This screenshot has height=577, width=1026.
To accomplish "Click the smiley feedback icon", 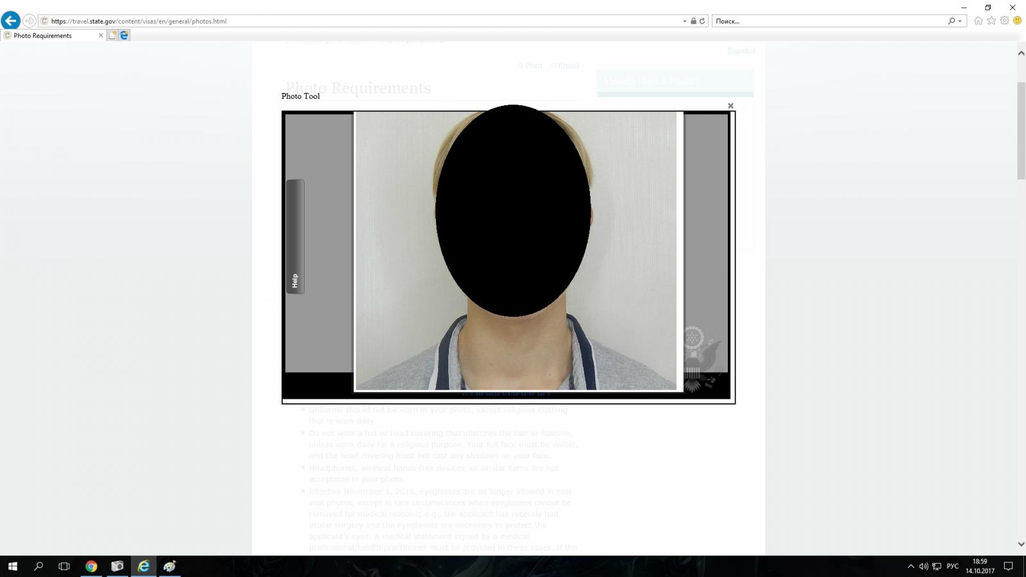I will (x=1017, y=21).
